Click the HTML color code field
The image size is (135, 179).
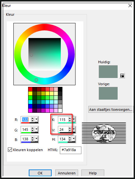click(71, 150)
